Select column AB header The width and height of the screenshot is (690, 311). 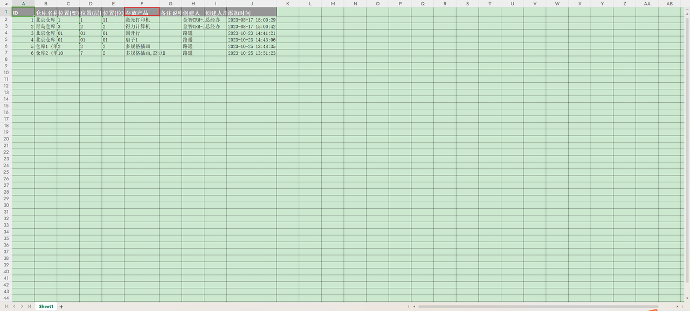[x=670, y=3]
